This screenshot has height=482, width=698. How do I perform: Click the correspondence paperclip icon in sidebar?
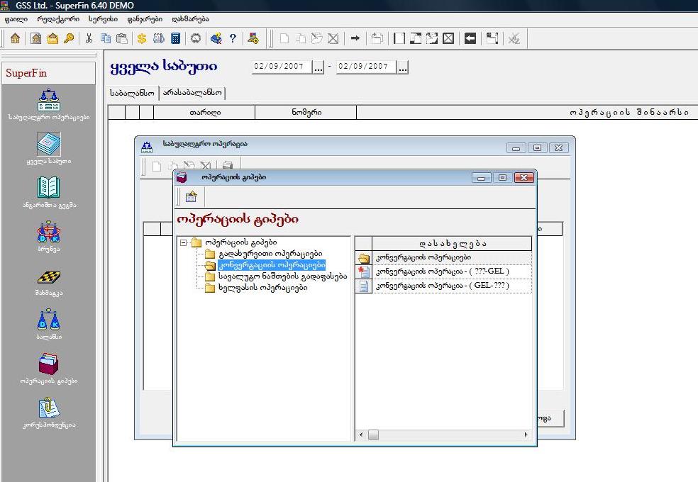48,408
